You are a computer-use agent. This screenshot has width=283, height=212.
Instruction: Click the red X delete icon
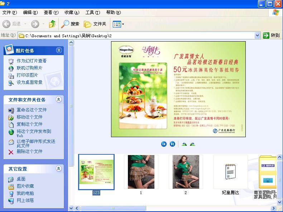(x=11, y=152)
